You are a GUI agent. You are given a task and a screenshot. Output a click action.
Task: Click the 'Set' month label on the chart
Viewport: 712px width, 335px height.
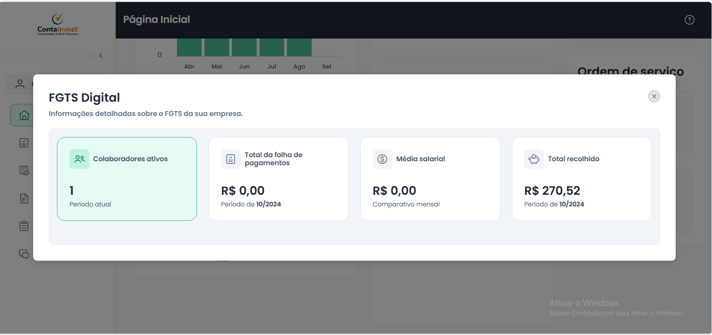point(327,66)
